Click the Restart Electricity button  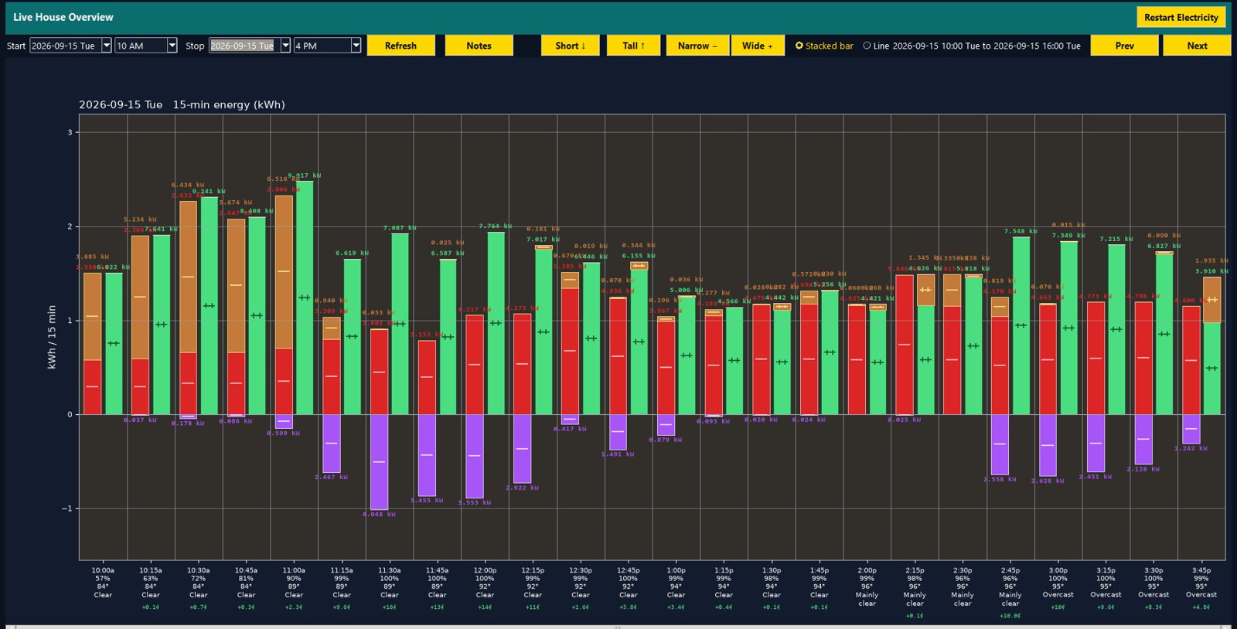tap(1181, 17)
